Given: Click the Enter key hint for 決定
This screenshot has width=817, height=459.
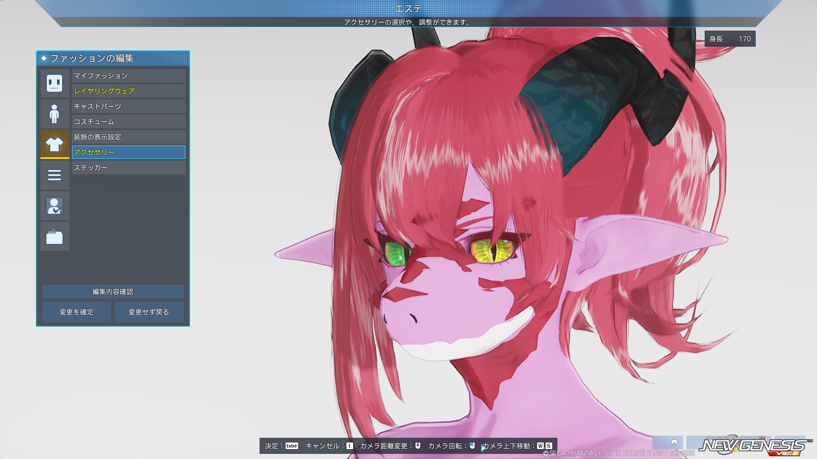Looking at the screenshot, I should (292, 446).
